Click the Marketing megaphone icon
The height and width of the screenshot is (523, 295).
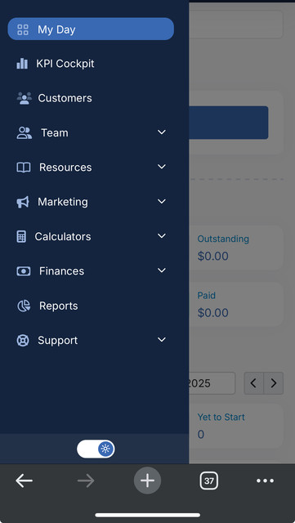click(x=23, y=202)
